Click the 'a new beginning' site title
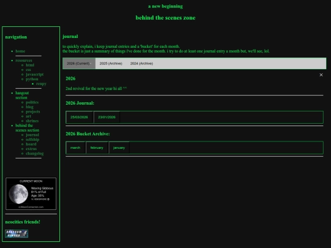Screen dimensions: 331x248 (x=165, y=6)
